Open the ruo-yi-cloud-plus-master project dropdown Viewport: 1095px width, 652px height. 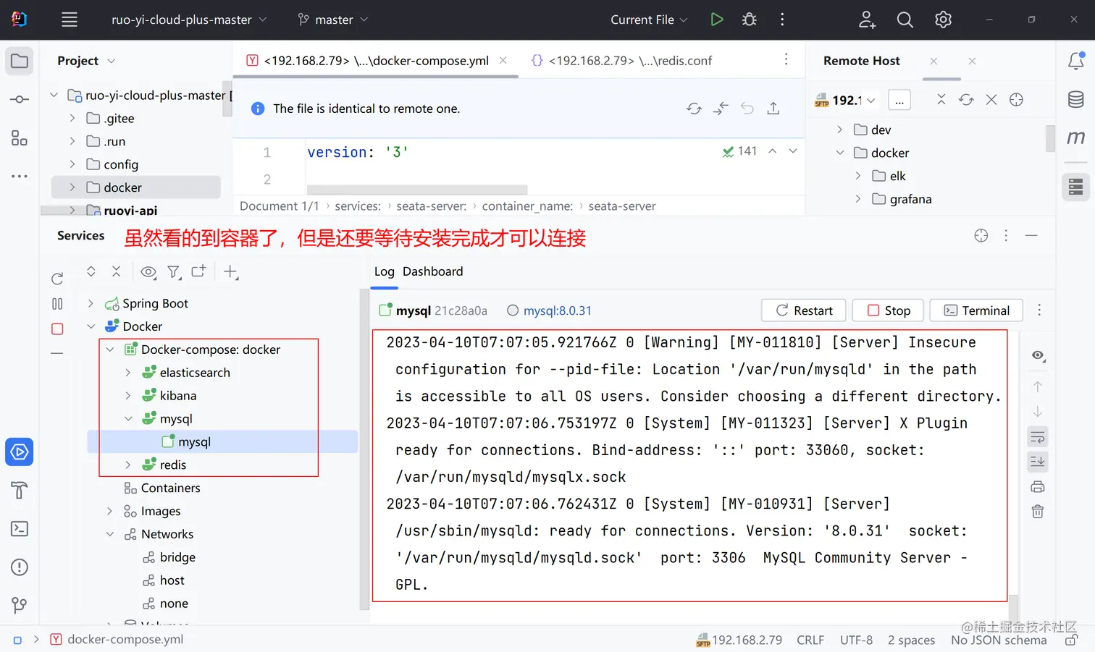[x=188, y=20]
